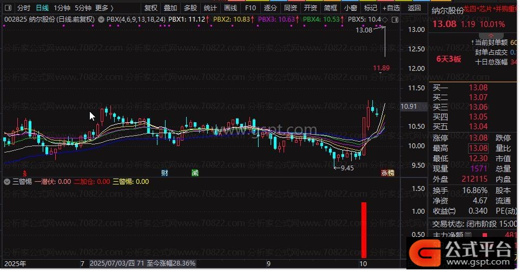This screenshot has height=271, width=520.
Task: Toggle 多股 multi-stock view
Action: (190, 8)
